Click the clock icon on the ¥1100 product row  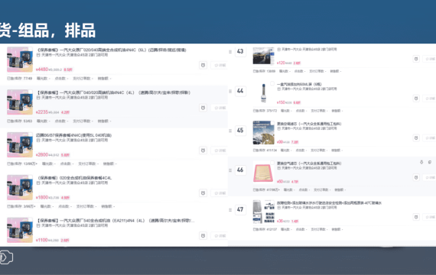tap(203, 236)
